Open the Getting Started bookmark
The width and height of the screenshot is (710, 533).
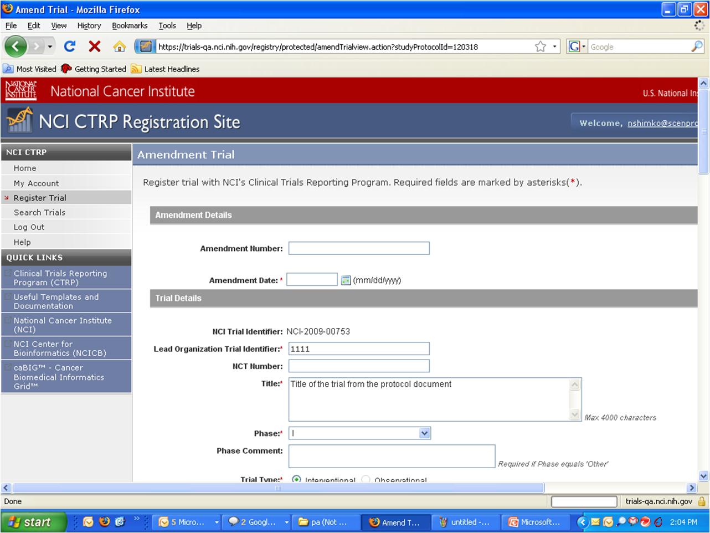[94, 69]
